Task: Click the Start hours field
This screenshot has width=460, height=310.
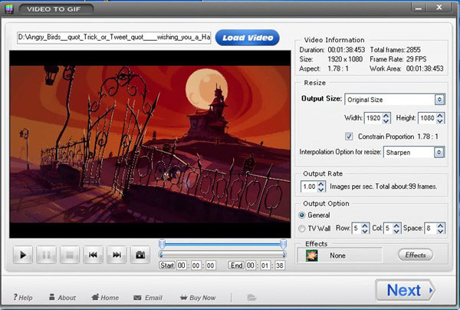Action: [181, 265]
